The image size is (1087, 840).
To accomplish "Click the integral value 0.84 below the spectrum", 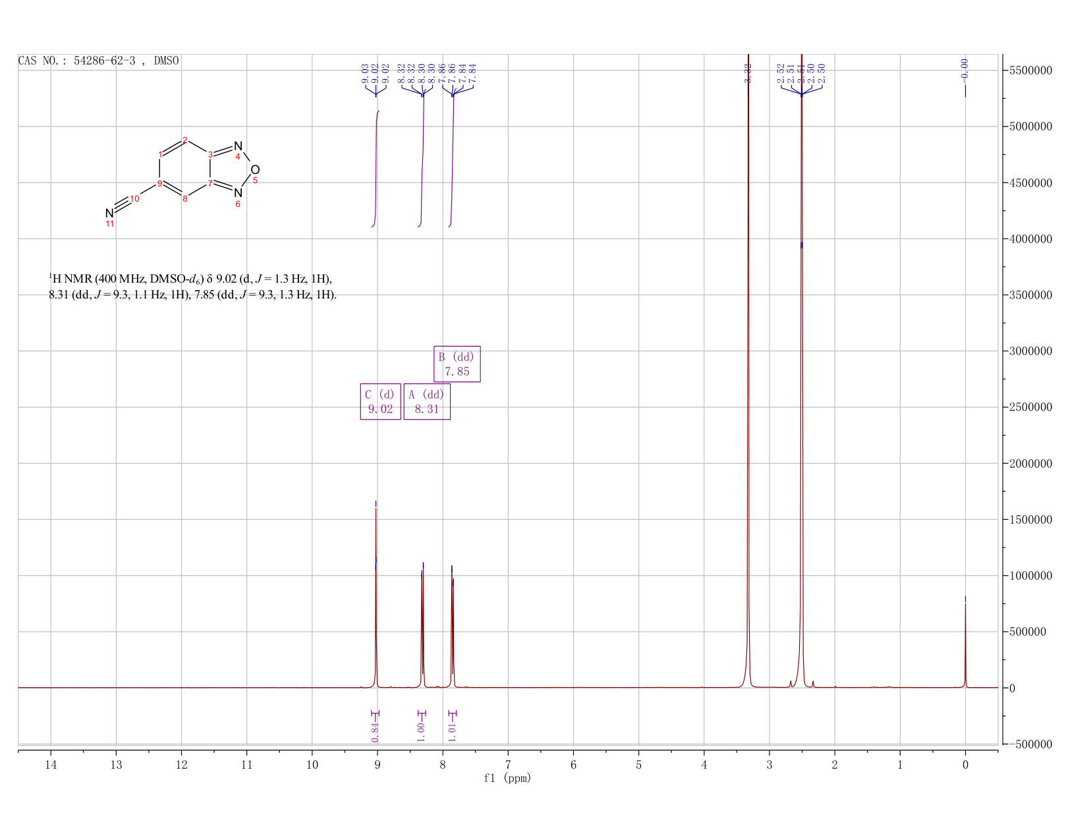I will (x=375, y=731).
